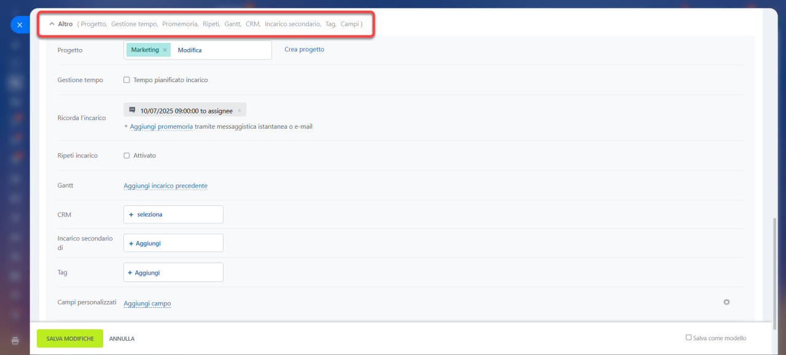Remove the Marketing project tag

pos(165,50)
